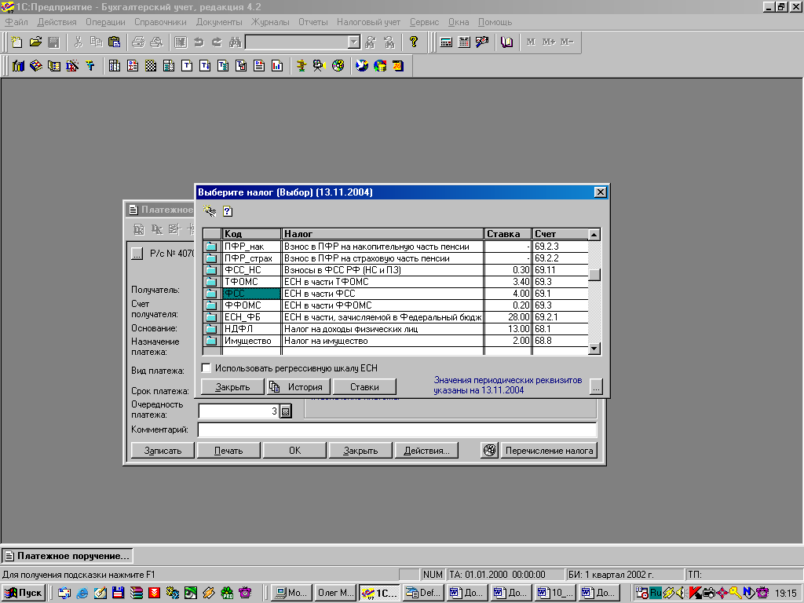Click Internet Explorer icon in taskbar quick launch
The height and width of the screenshot is (603, 804).
pos(82,594)
